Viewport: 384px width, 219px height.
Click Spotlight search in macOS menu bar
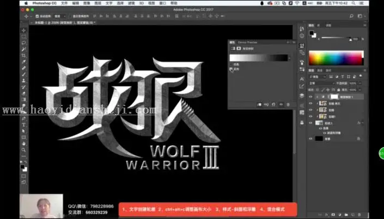353,3
